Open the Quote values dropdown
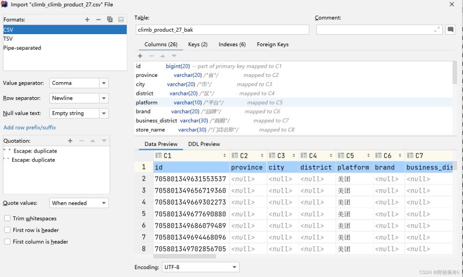 click(x=78, y=203)
